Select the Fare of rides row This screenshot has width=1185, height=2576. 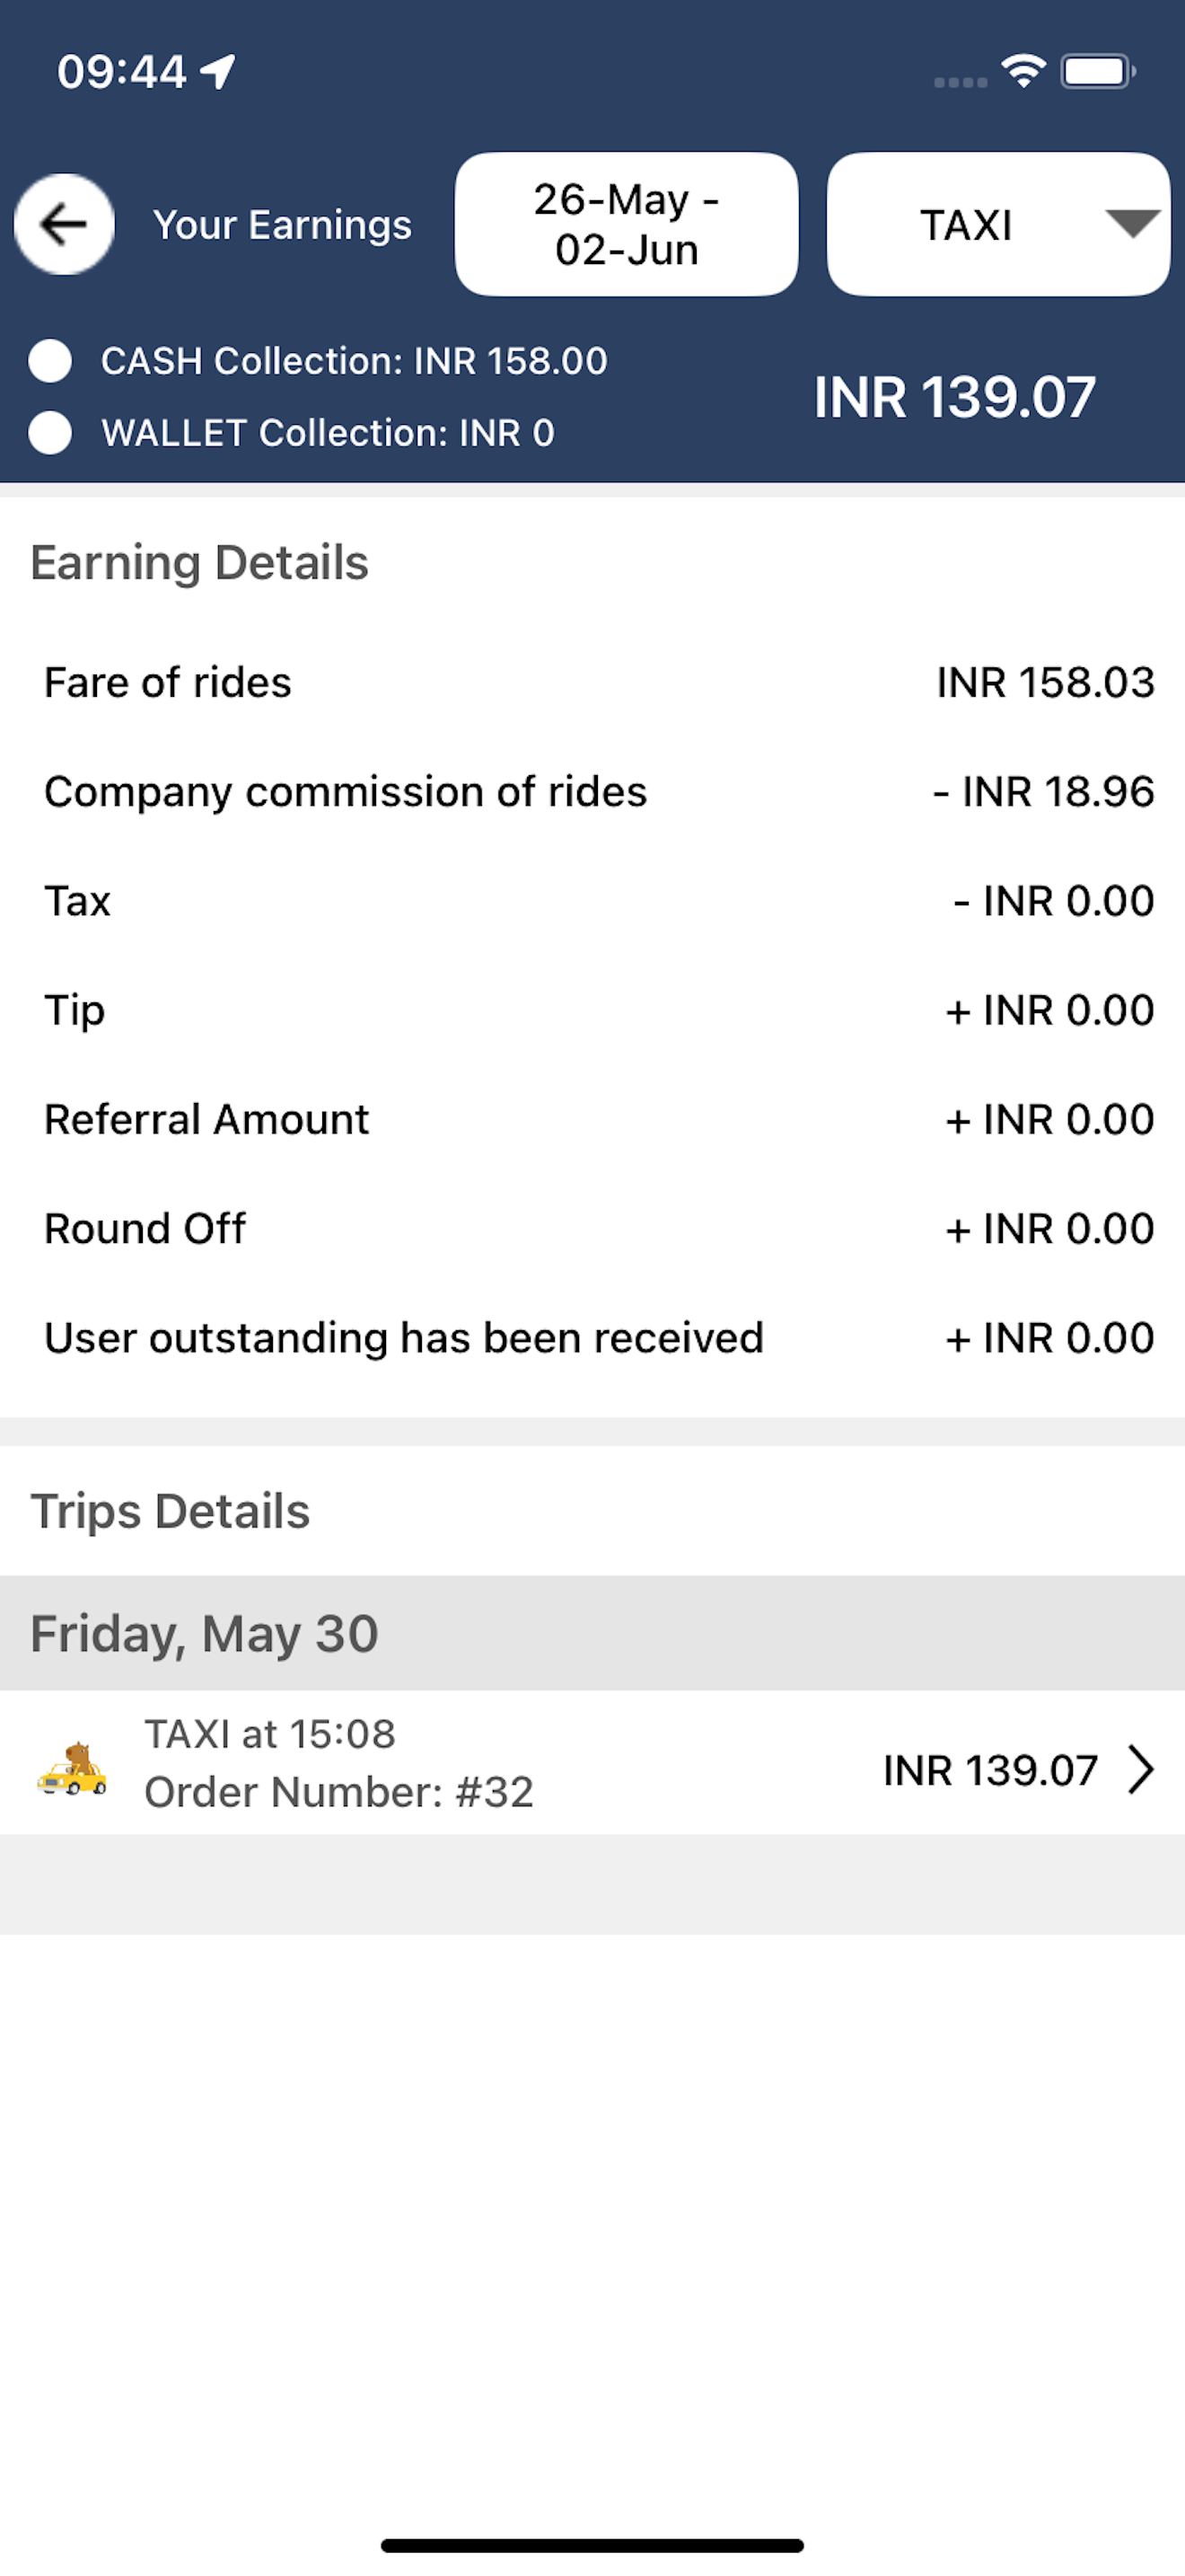(592, 683)
